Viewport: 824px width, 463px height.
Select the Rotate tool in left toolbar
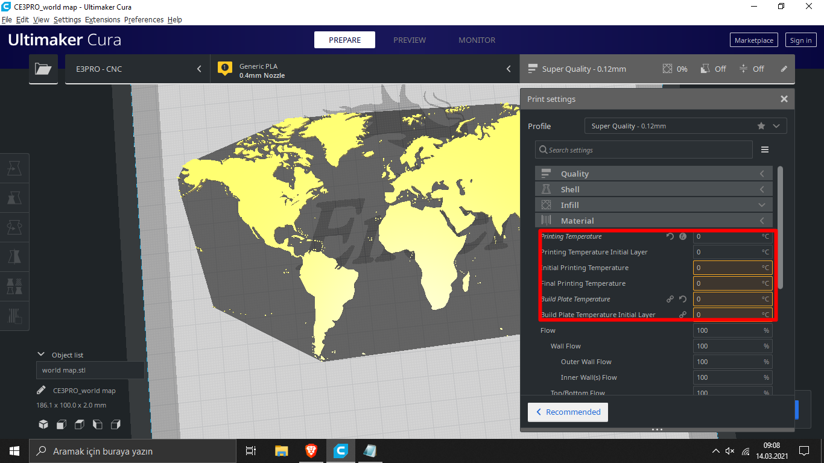coord(14,227)
